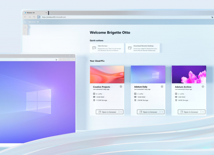Click the '4 vCPU' spec
This screenshot has height=155, width=214.
point(140,94)
